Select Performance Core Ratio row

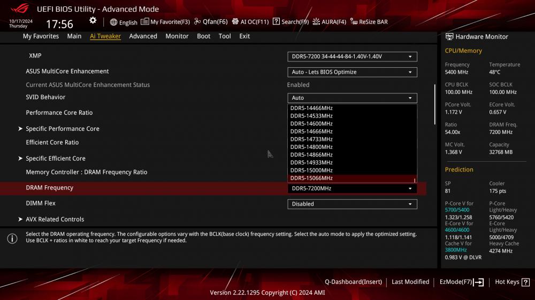coord(59,113)
